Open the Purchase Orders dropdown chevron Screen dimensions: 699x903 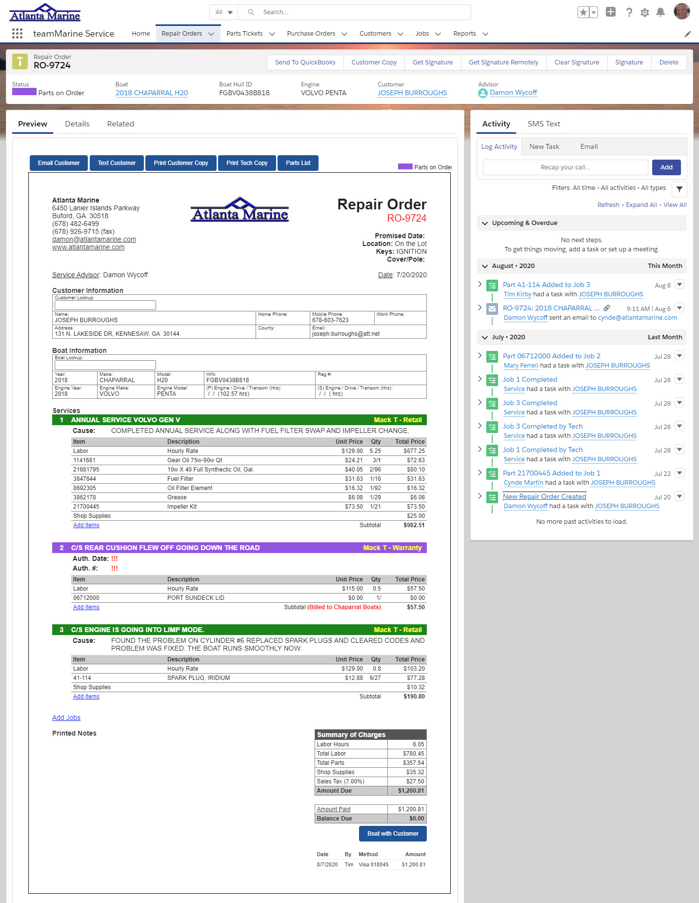click(x=344, y=34)
